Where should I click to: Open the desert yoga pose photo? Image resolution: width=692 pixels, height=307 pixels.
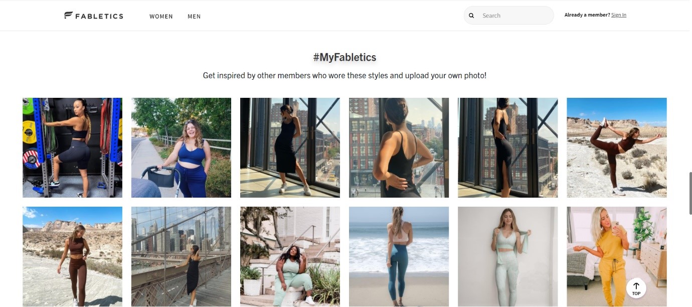[616, 147]
